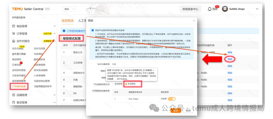273x119 pixels.
Task: Click 编辑 link in the 智卖云仓 row
Action: [230, 52]
